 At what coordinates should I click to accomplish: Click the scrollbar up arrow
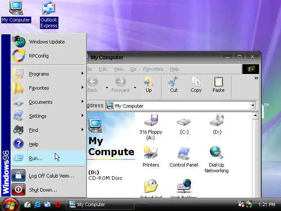(255, 116)
